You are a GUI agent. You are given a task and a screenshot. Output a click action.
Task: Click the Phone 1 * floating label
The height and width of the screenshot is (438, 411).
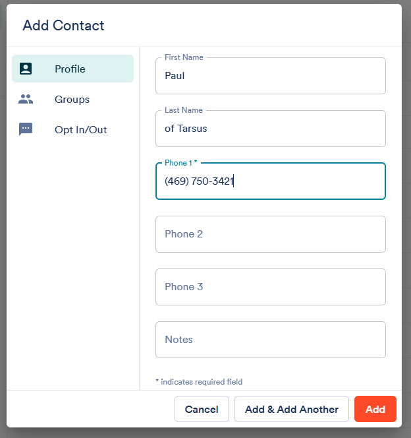pos(181,162)
